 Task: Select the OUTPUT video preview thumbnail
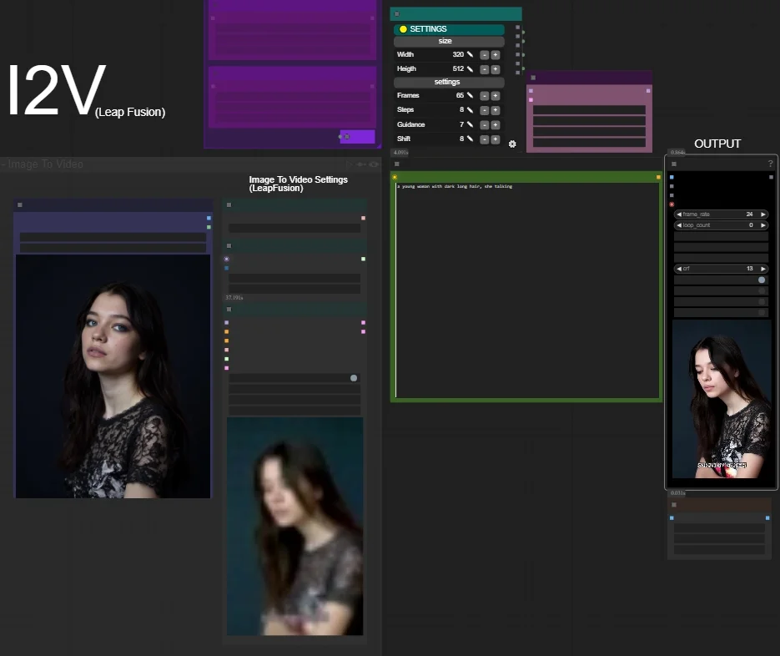tap(722, 399)
